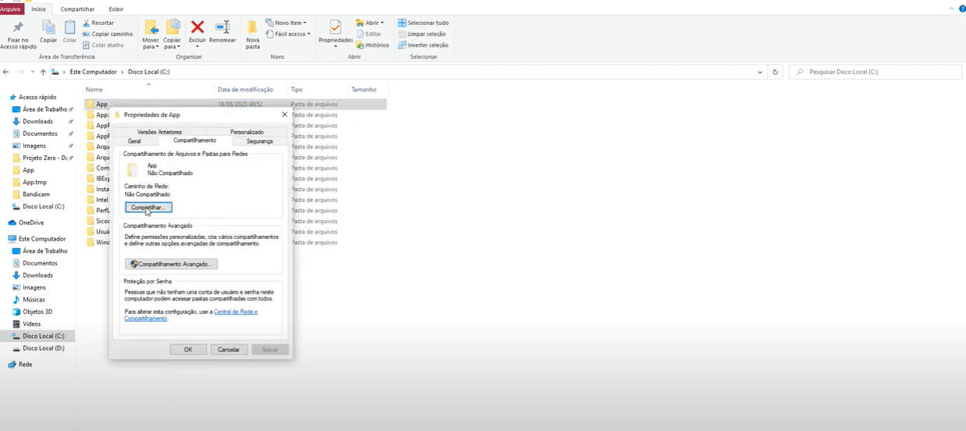Screen dimensions: 966x431
Task: Click the Copiar icon in ribbon
Action: coord(48,28)
